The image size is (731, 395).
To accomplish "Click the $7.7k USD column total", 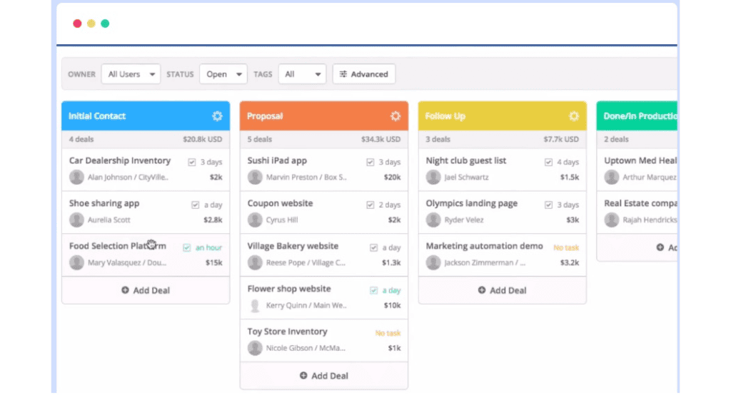I will click(561, 139).
